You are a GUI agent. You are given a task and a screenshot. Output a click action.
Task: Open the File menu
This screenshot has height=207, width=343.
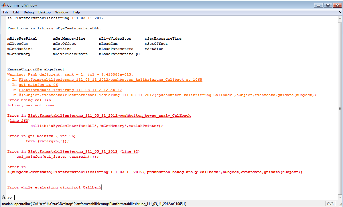point(6,12)
